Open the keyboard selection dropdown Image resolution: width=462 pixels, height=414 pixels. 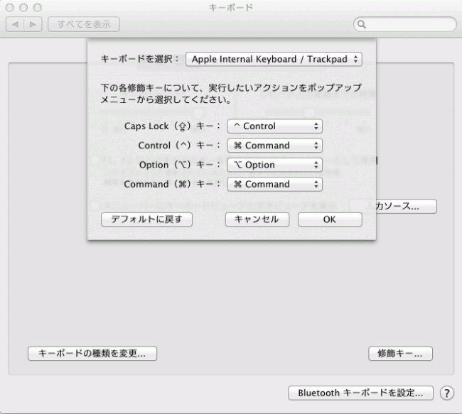pyautogui.click(x=274, y=59)
